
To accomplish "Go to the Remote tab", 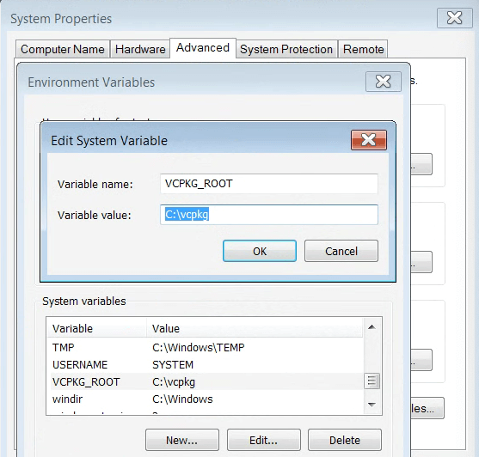I will (363, 49).
